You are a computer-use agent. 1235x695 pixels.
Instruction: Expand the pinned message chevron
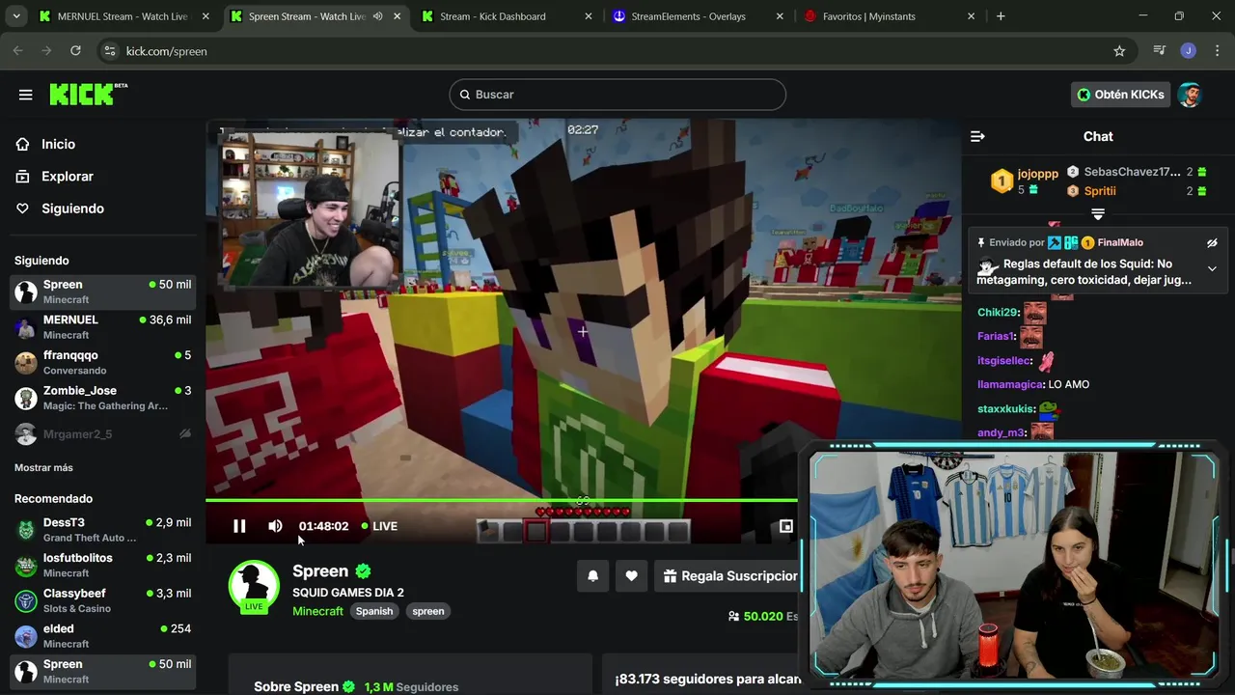point(1212,269)
